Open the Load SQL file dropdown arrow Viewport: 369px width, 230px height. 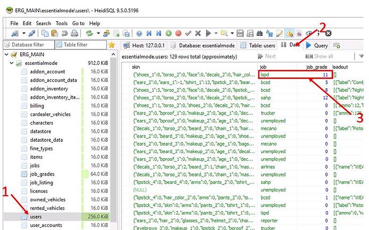pos(232,33)
